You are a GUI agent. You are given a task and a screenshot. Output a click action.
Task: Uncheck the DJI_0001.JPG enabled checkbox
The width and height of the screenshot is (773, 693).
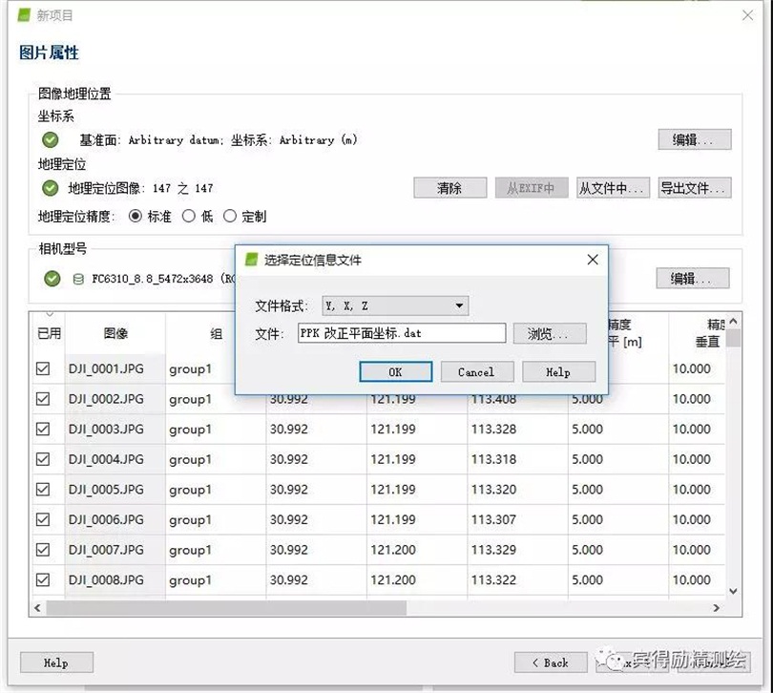[x=43, y=368]
